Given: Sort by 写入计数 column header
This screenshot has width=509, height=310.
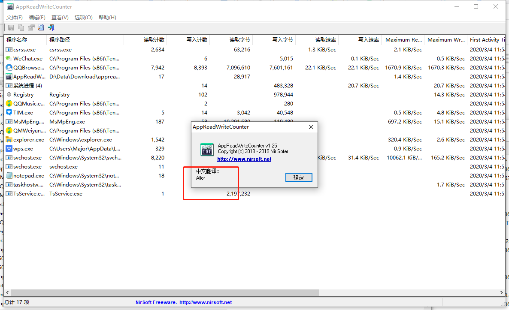Looking at the screenshot, I should [188, 39].
